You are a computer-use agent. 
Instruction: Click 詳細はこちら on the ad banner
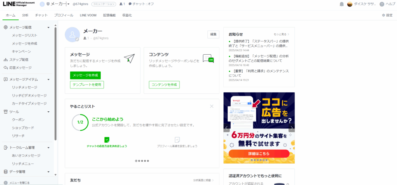tap(259, 154)
